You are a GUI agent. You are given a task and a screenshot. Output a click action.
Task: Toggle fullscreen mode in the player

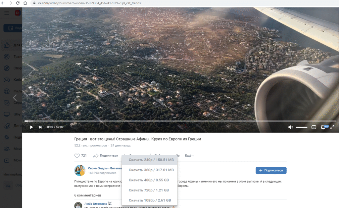(x=332, y=127)
